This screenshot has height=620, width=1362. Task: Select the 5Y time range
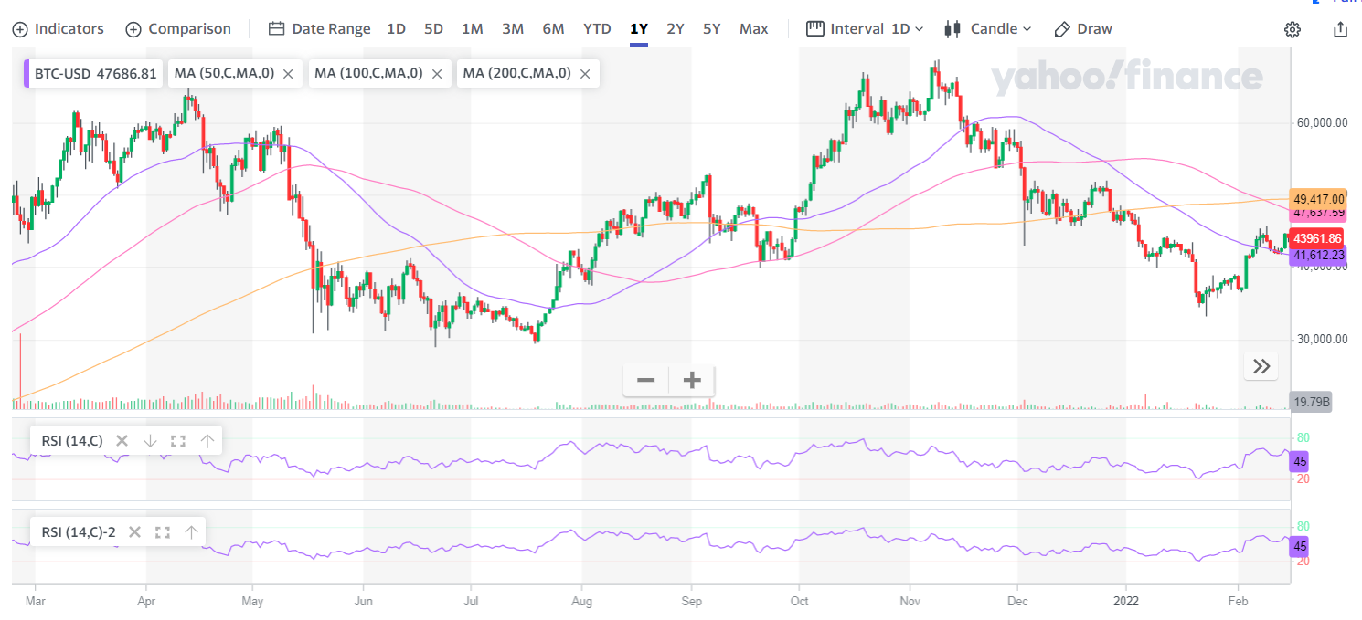coord(711,29)
